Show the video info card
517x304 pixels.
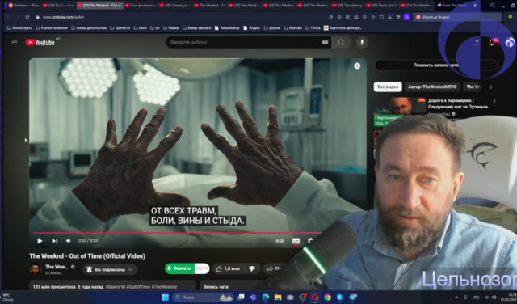(357, 66)
